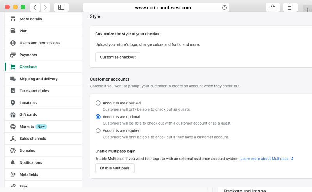This screenshot has height=192, width=312.
Task: Open Learn more about Multipass link
Action: pyautogui.click(x=265, y=159)
